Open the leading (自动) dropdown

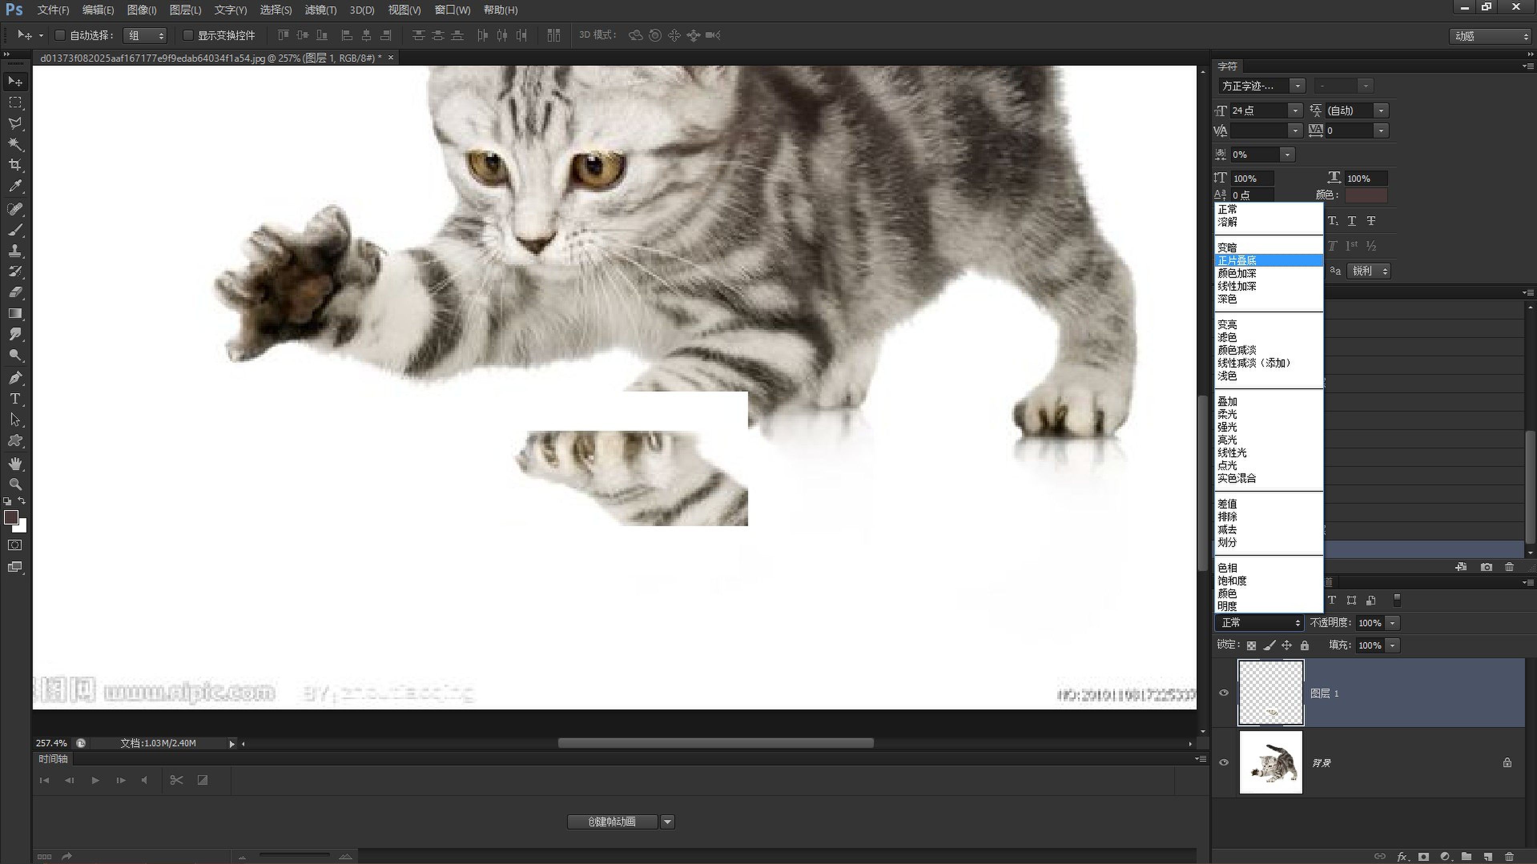click(1381, 111)
